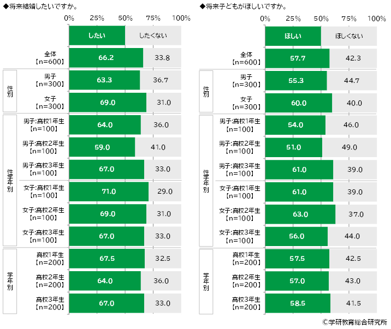Click the 51.0 green bar value
This screenshot has width=391, height=329.
[294, 147]
